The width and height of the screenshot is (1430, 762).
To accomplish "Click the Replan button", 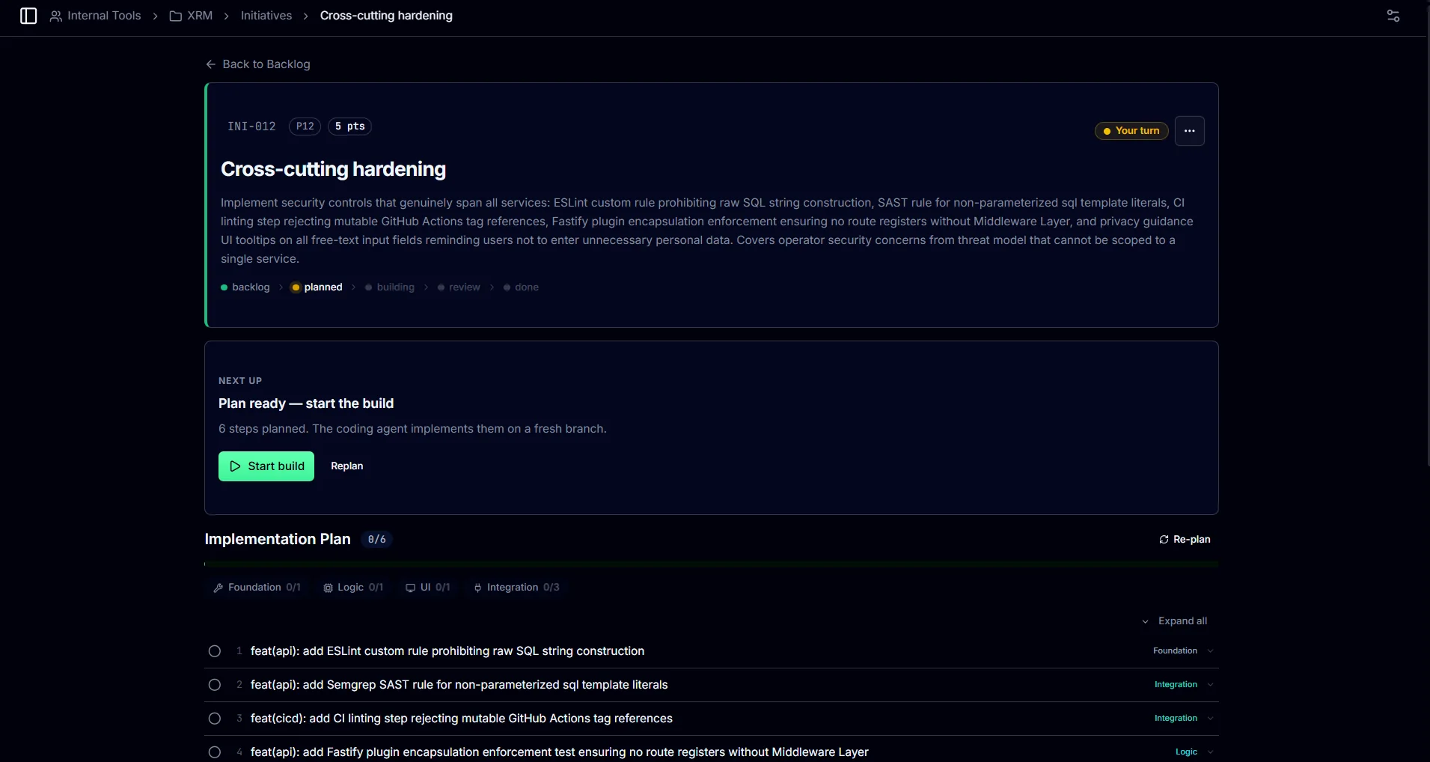I will [x=347, y=466].
